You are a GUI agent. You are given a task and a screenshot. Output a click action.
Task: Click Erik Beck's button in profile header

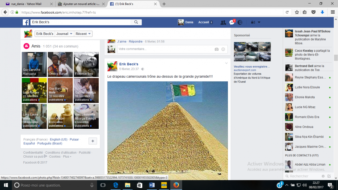pyautogui.click(x=45, y=34)
